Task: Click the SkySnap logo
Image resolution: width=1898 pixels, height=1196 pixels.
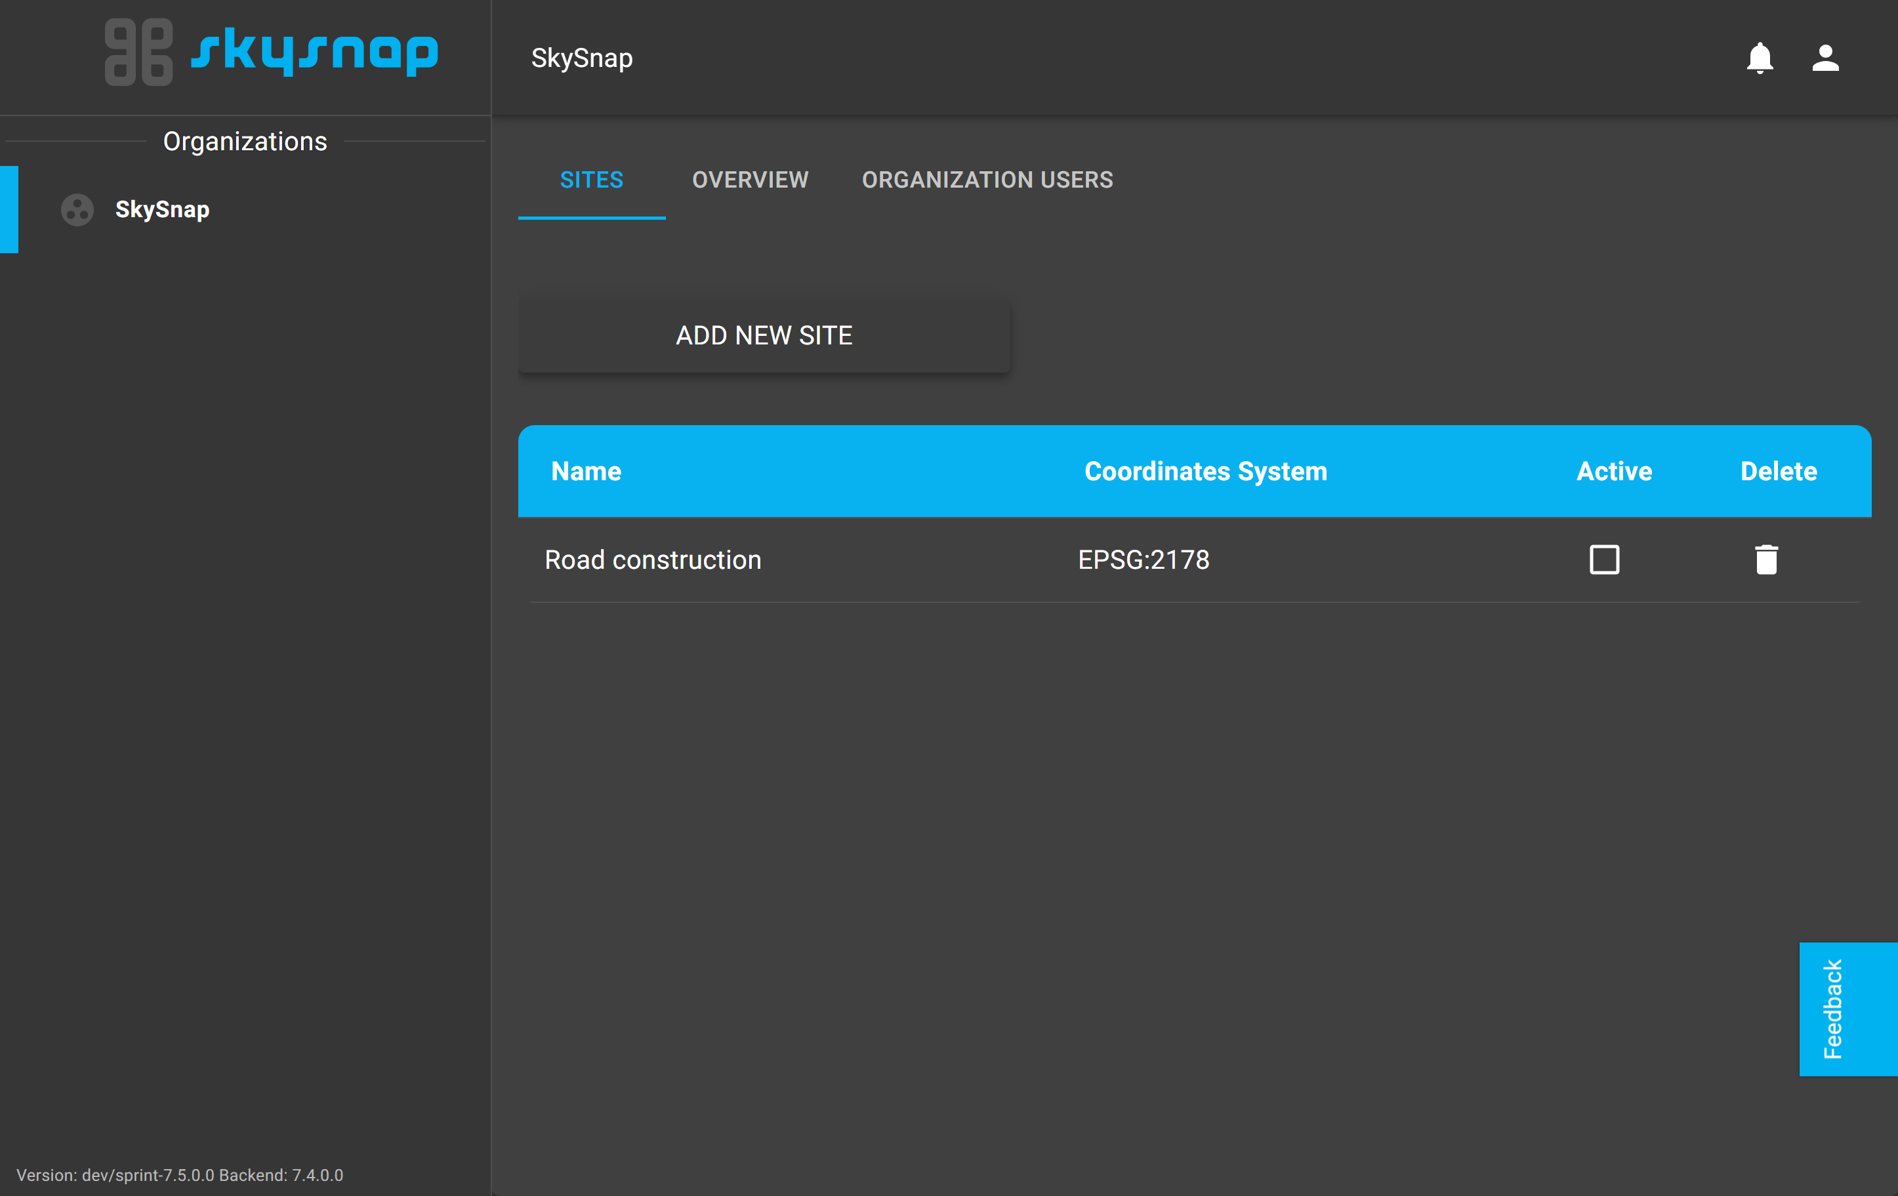Action: [272, 52]
